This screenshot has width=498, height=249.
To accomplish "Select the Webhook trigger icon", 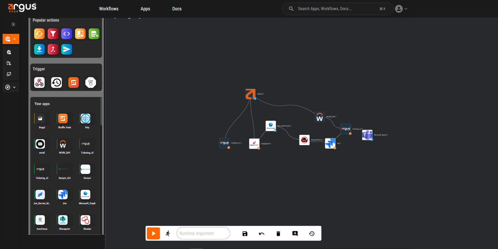I will coord(39,82).
